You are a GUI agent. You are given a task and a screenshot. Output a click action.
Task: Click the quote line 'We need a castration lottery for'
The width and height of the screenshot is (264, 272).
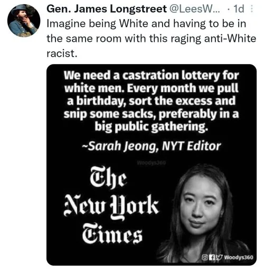[x=152, y=75]
